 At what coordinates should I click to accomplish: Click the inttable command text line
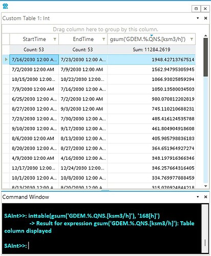[82, 216]
